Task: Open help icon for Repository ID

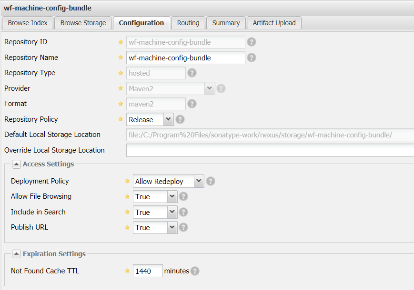Action: [252, 42]
